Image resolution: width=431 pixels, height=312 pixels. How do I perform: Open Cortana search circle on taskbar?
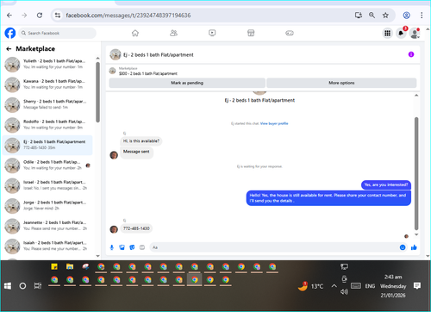(x=22, y=286)
